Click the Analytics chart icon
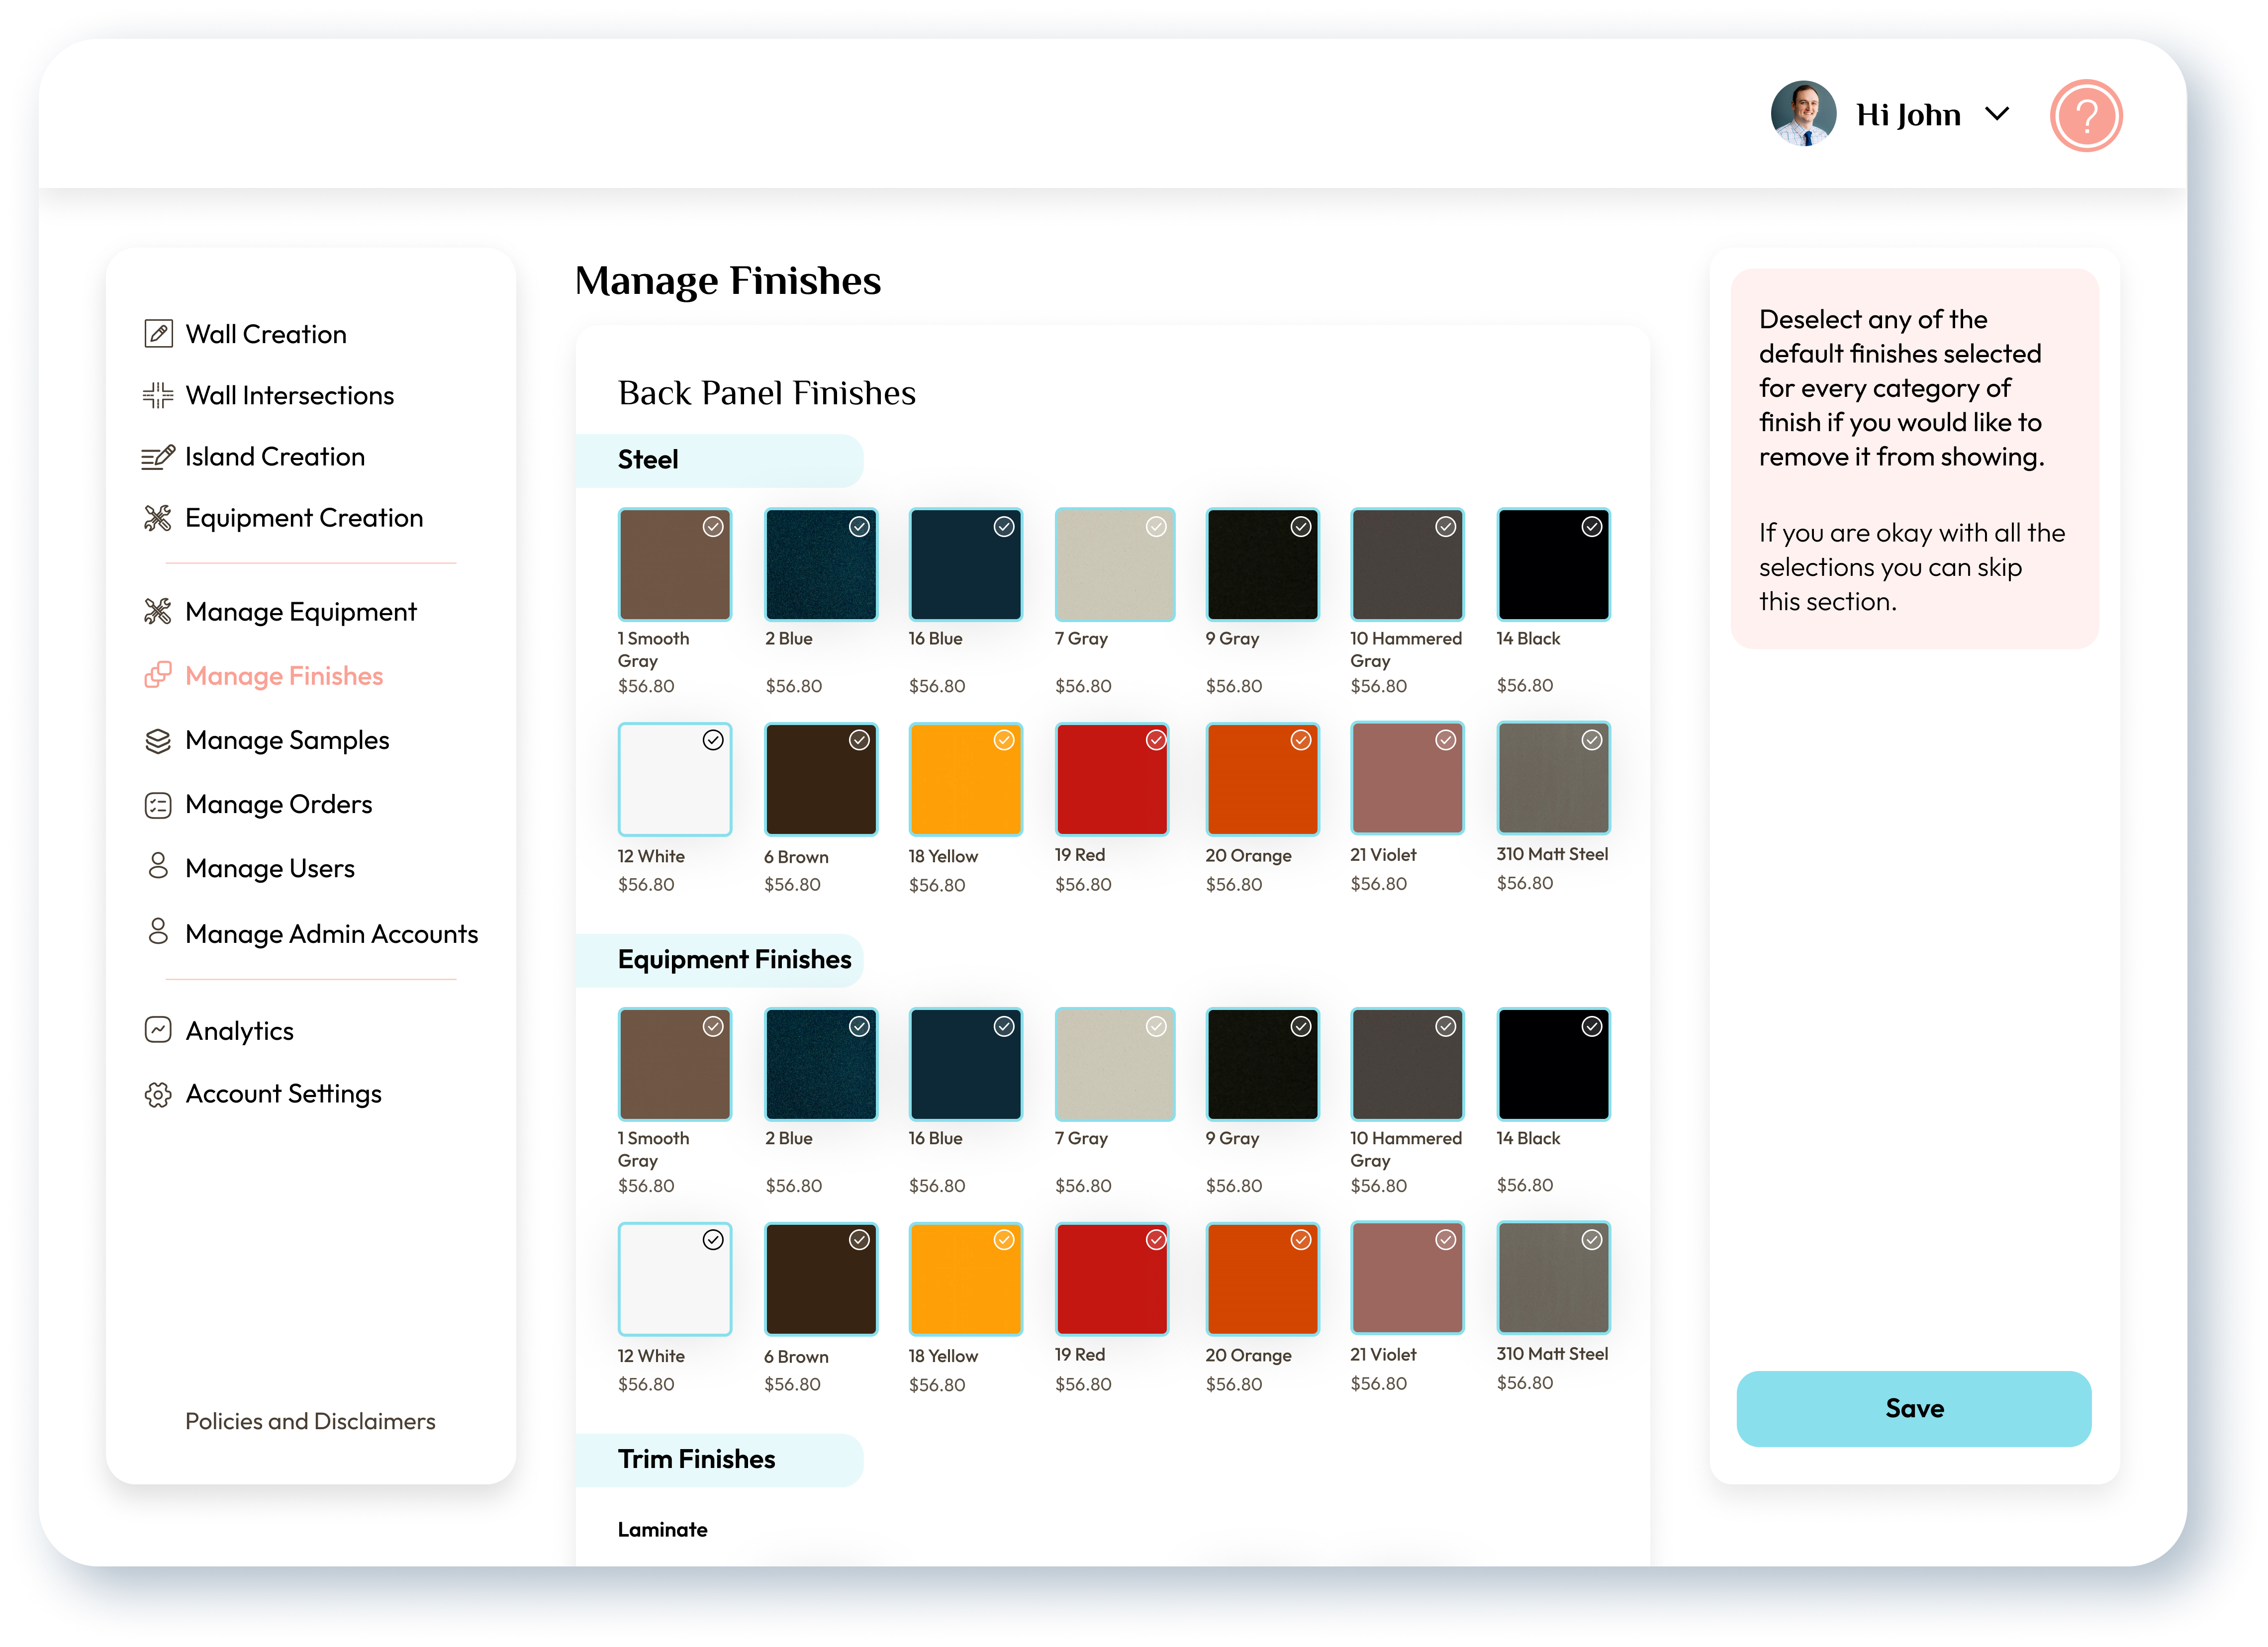The height and width of the screenshot is (1647, 2268). 158,1030
